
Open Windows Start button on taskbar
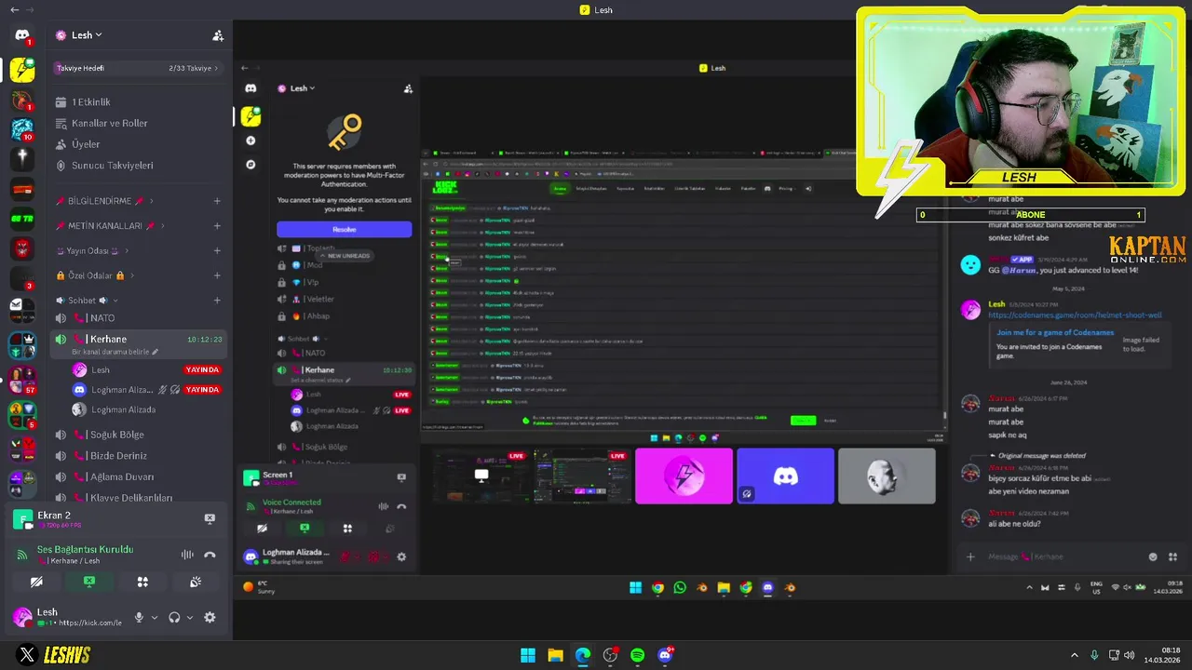(x=528, y=655)
